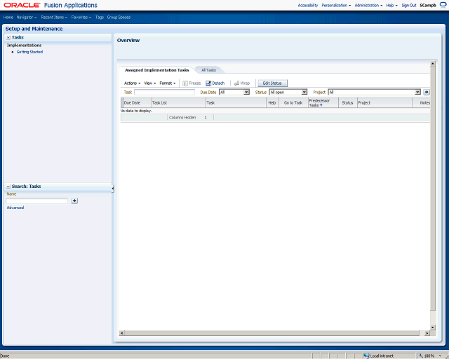This screenshot has height=359, width=449.
Task: Click the horizontal scrollbar right arrow
Action: click(427, 333)
